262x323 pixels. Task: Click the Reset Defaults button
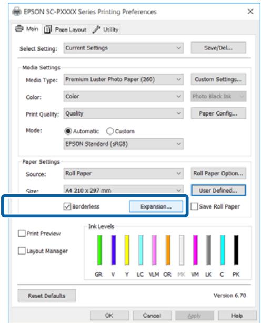pos(47,296)
